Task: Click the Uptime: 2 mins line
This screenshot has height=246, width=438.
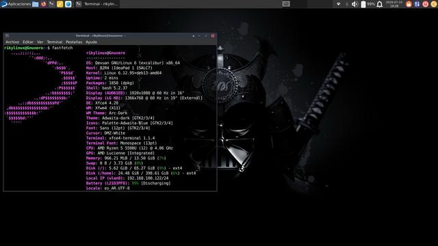Action: pos(102,78)
